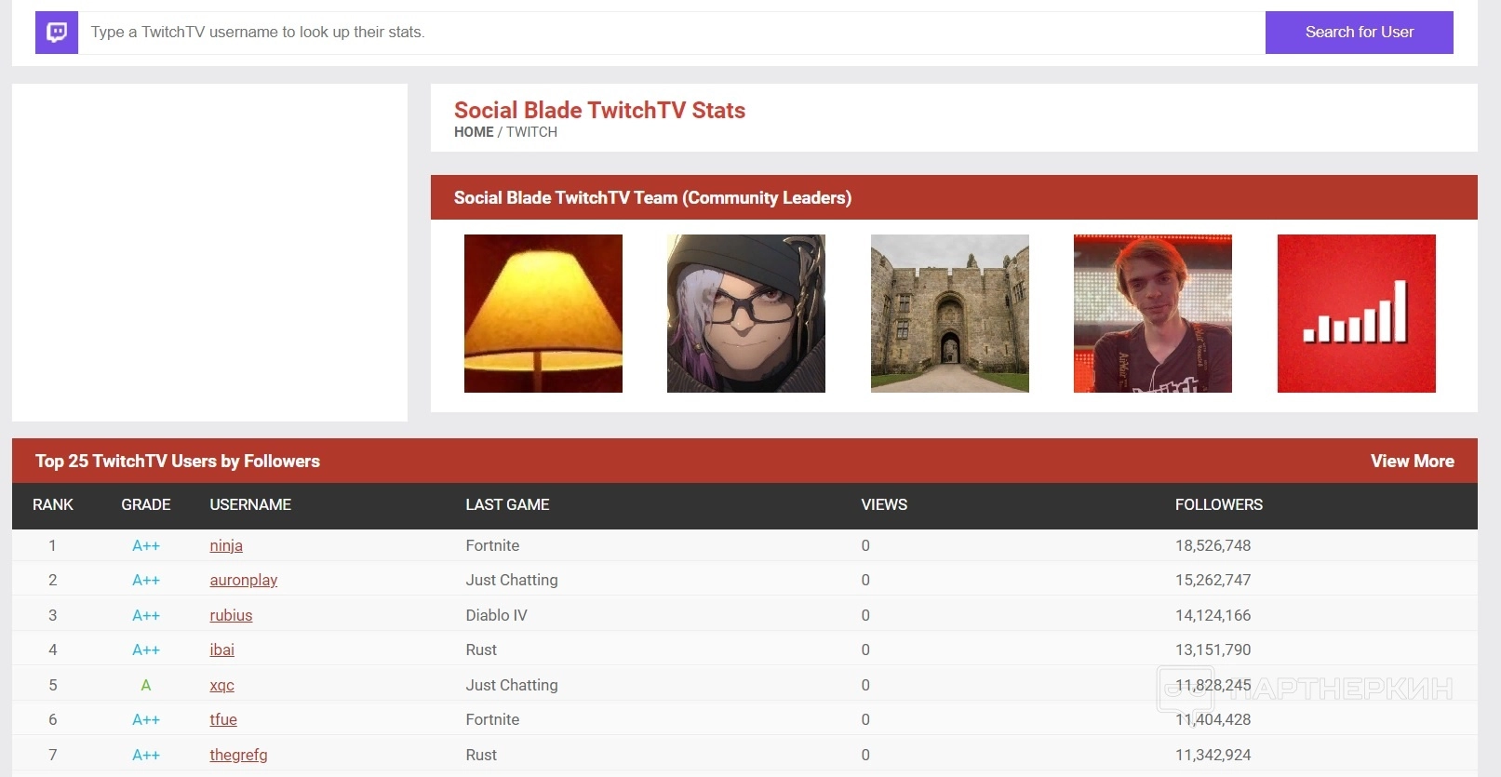The height and width of the screenshot is (777, 1501).
Task: Click the RANK column header
Action: coord(53,504)
